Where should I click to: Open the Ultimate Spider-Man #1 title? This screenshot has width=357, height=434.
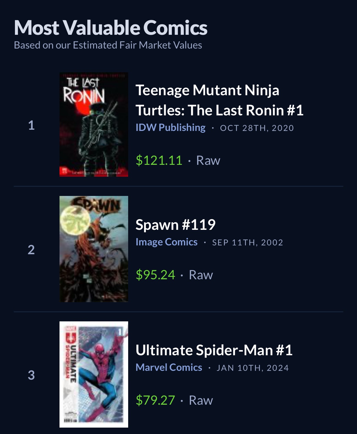(x=214, y=350)
